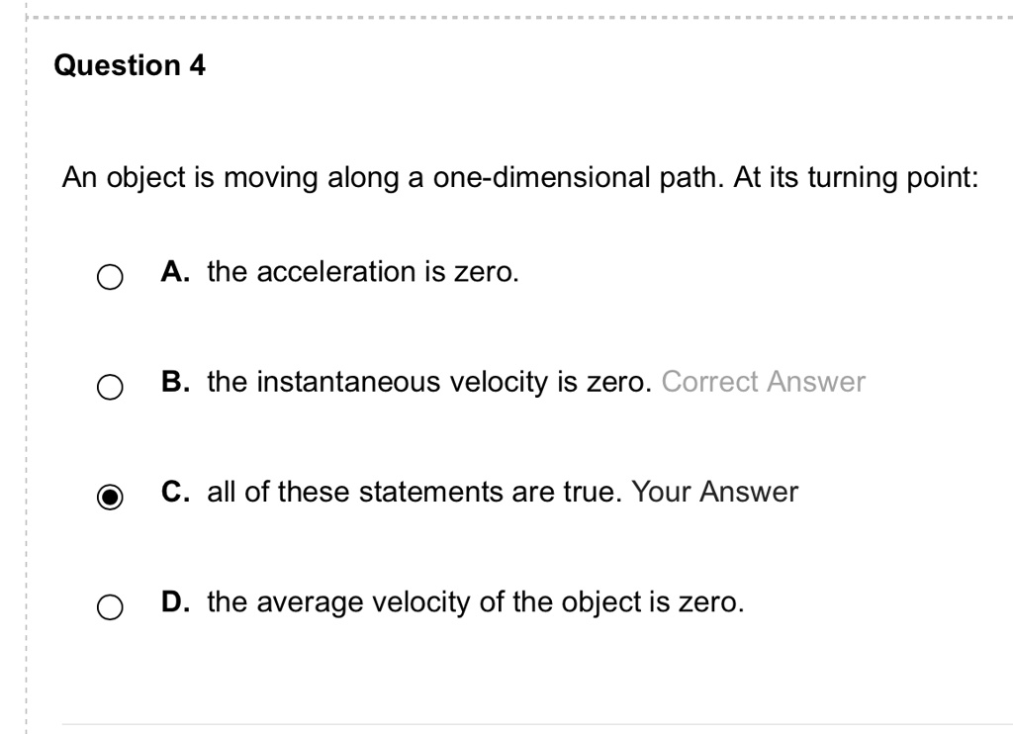Screen dimensions: 1013x734
Task: Click the Question 4 heading
Action: (x=130, y=65)
